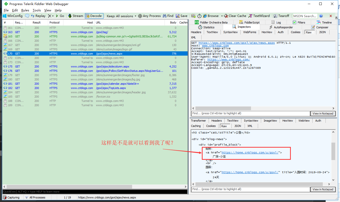The image size is (340, 202).
Task: Select request HexView inspector tab
Action: click(267, 32)
